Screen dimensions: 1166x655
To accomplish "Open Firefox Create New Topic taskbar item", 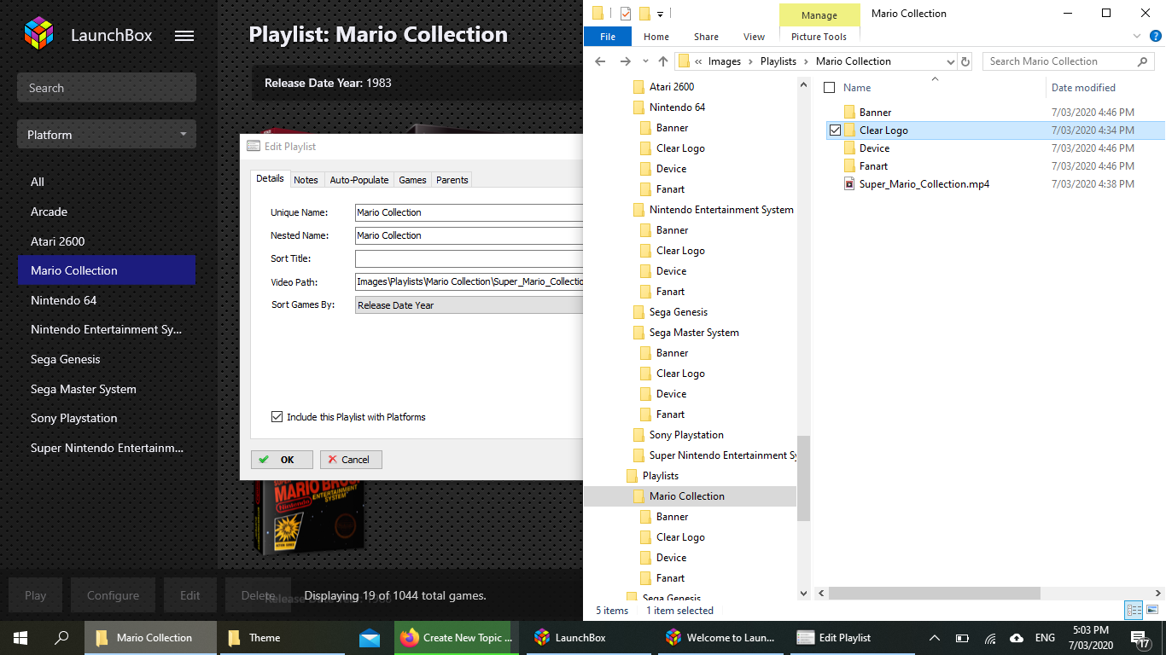I will (x=457, y=637).
